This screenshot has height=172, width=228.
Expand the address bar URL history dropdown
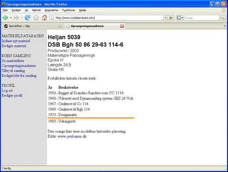(166, 18)
